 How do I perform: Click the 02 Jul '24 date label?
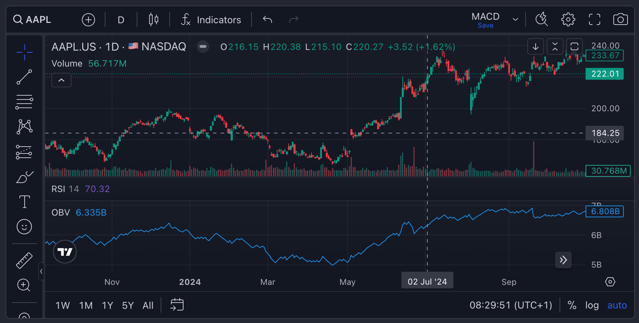coord(427,281)
